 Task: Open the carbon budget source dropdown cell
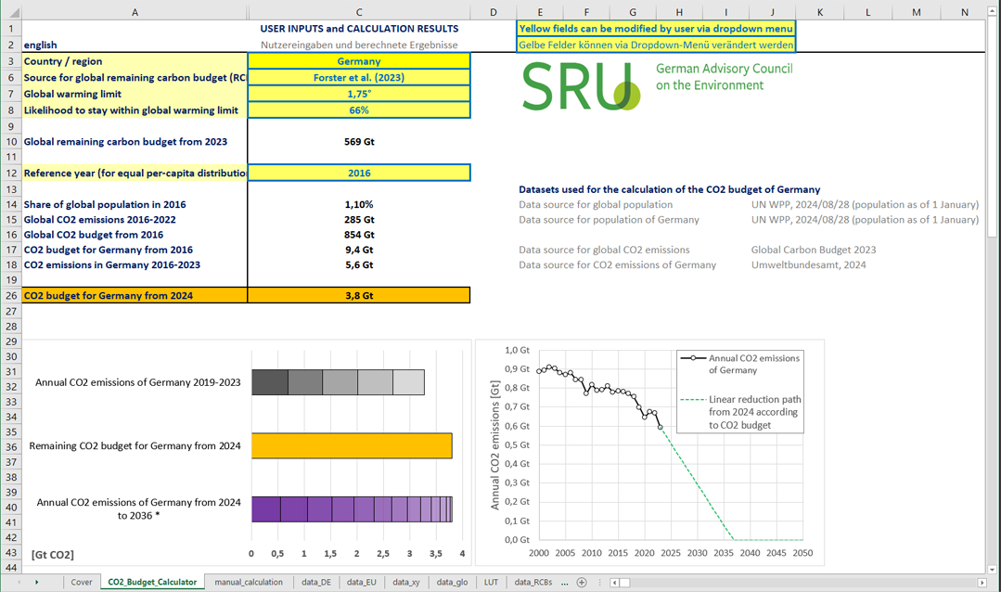coord(359,78)
